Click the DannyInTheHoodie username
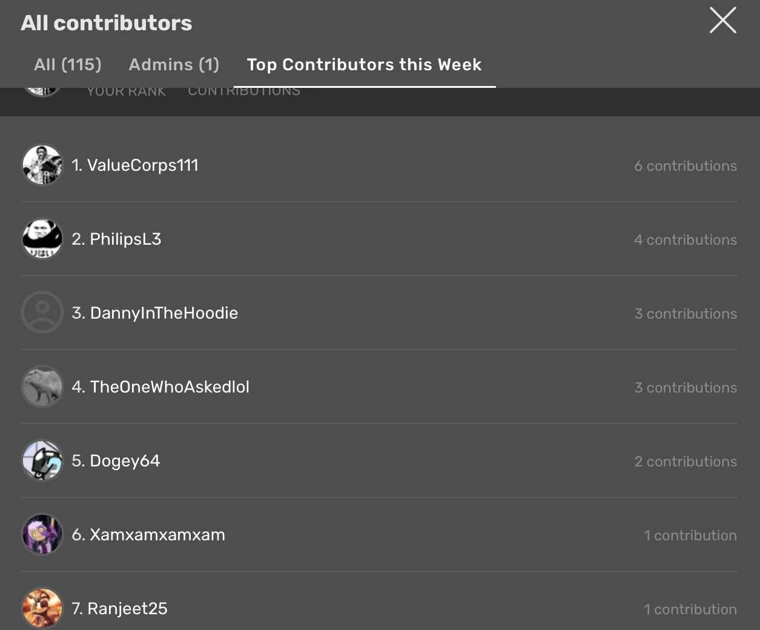The height and width of the screenshot is (630, 760). (x=164, y=313)
